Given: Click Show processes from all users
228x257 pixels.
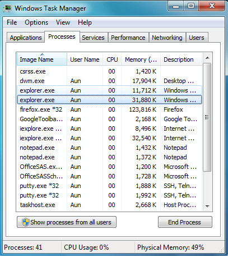Looking at the screenshot, I should click(x=67, y=222).
